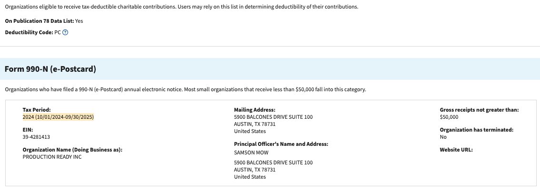540x191 pixels.
Task: Click the 'Gross receipts not greater than' label
Action: (479, 110)
